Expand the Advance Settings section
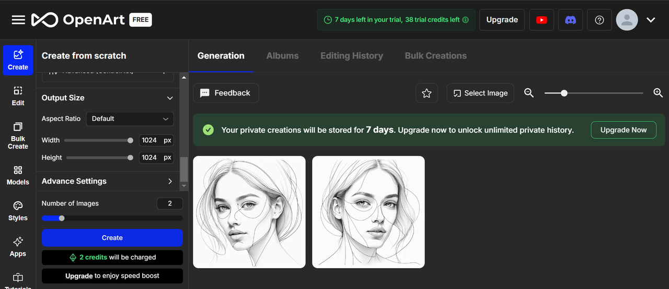 pyautogui.click(x=170, y=182)
